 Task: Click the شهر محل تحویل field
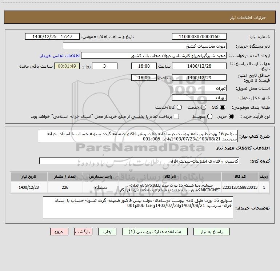[x=199, y=98]
